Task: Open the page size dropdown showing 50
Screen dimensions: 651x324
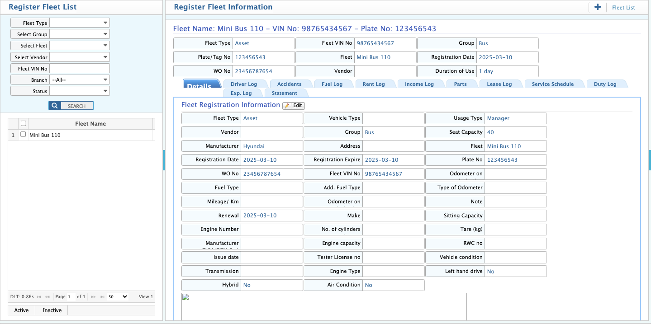Action: click(x=118, y=296)
